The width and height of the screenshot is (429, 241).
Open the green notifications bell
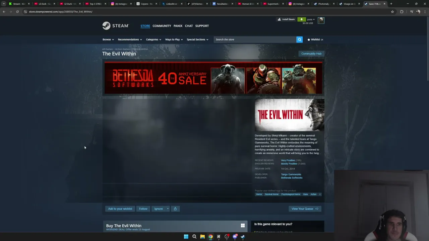pos(301,19)
